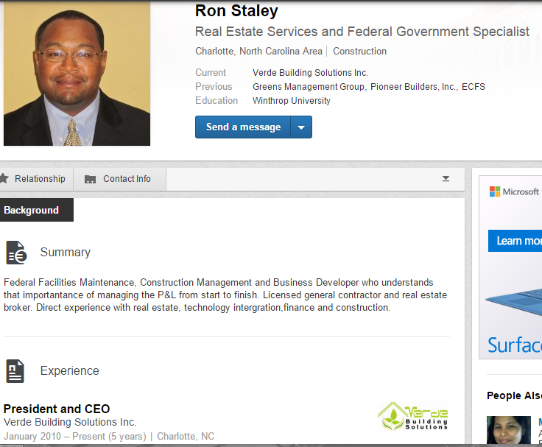This screenshot has height=447, width=542.
Task: Click the Contact Info card icon
Action: tap(91, 179)
